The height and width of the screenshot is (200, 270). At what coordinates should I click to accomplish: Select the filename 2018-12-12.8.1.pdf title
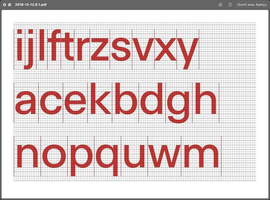click(31, 5)
